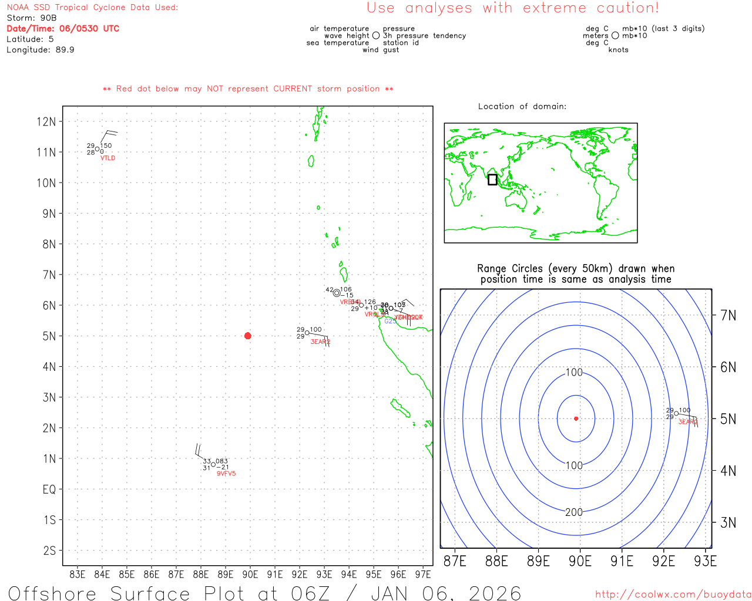
Task: Click the '83E' longitude axis label
Action: (78, 574)
